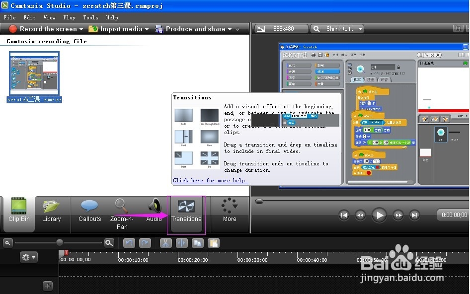Screen dimensions: 470x294
Task: Click the add track plus button
Action: pos(48,286)
